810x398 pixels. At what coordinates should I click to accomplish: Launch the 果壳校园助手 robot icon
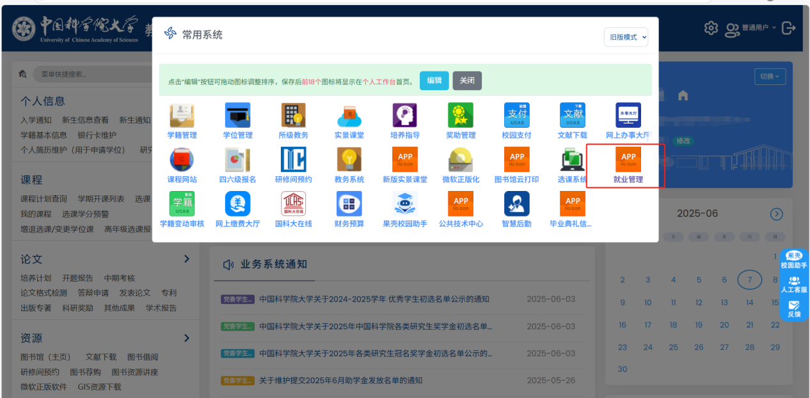click(x=405, y=204)
